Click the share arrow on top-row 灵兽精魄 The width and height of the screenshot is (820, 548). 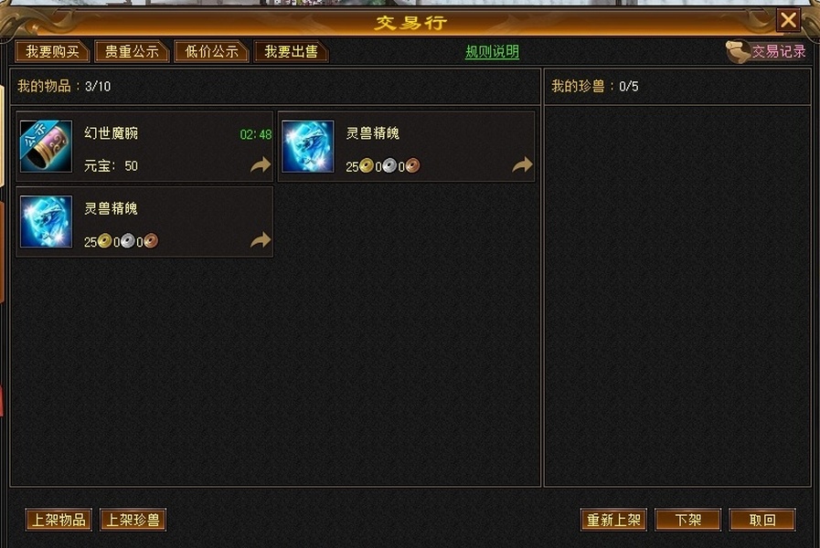click(x=522, y=164)
